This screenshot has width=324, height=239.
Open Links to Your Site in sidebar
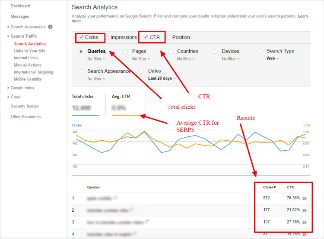pos(29,51)
